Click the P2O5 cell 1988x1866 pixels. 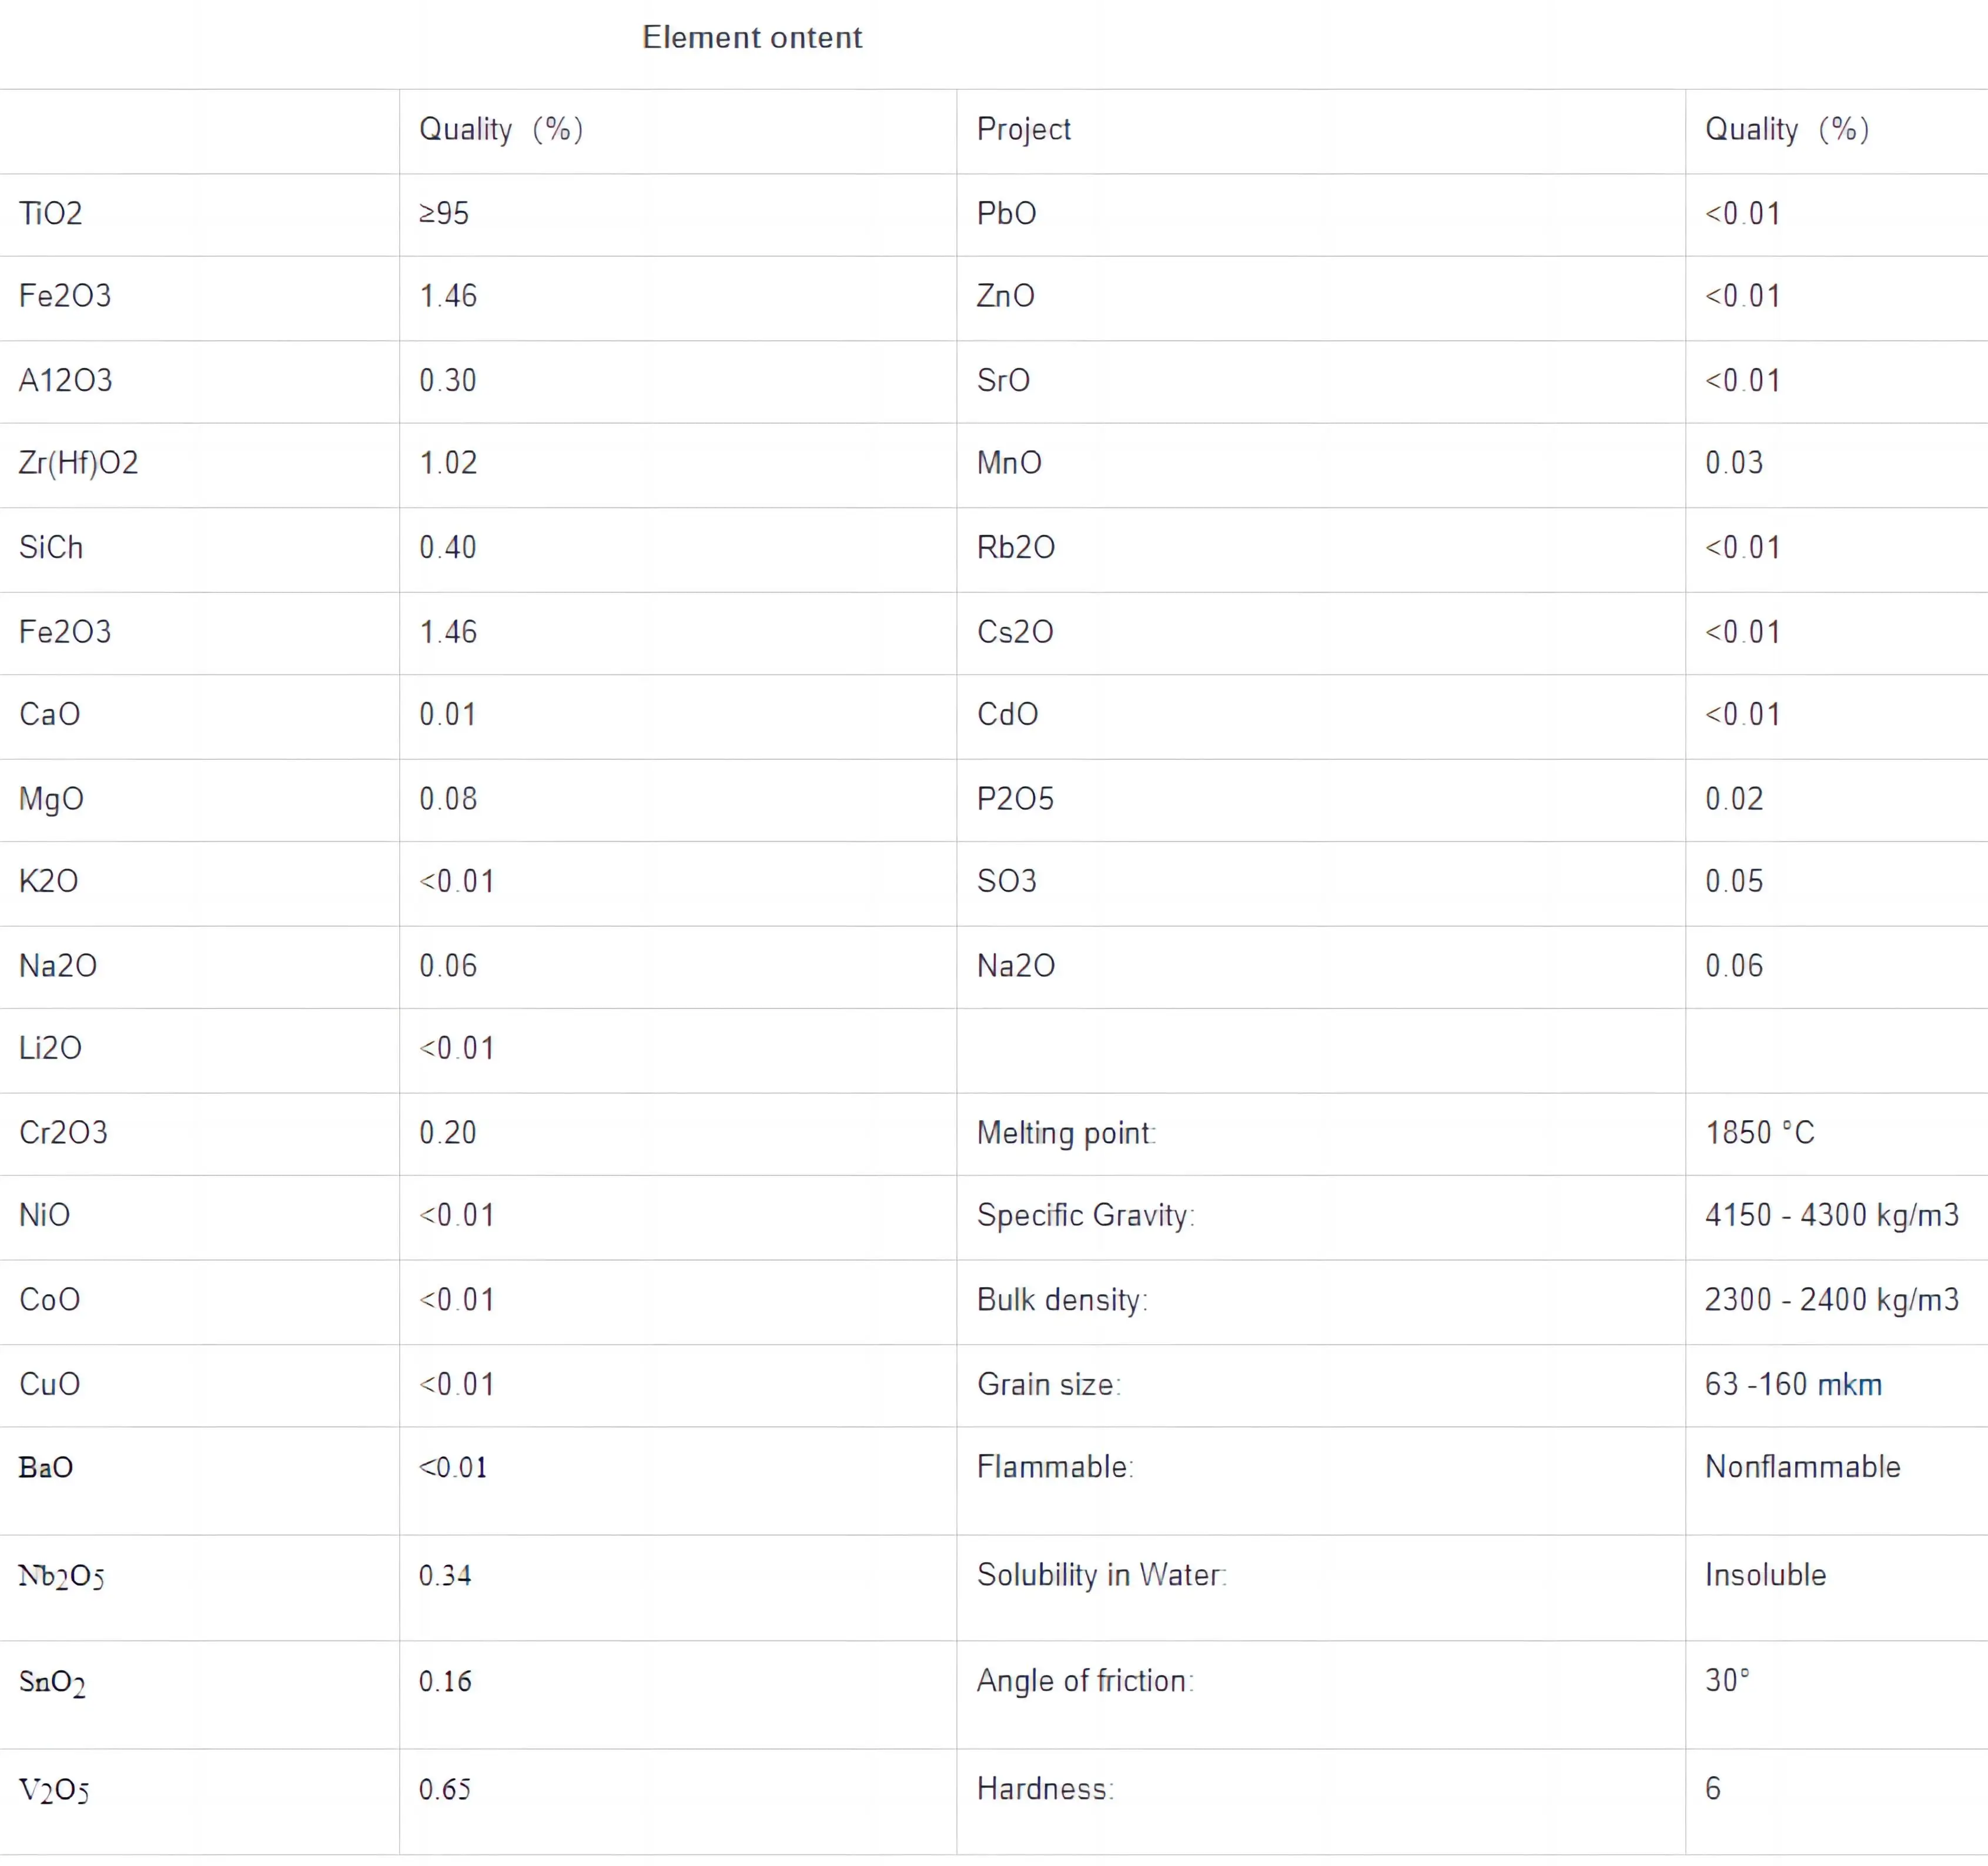point(1015,799)
